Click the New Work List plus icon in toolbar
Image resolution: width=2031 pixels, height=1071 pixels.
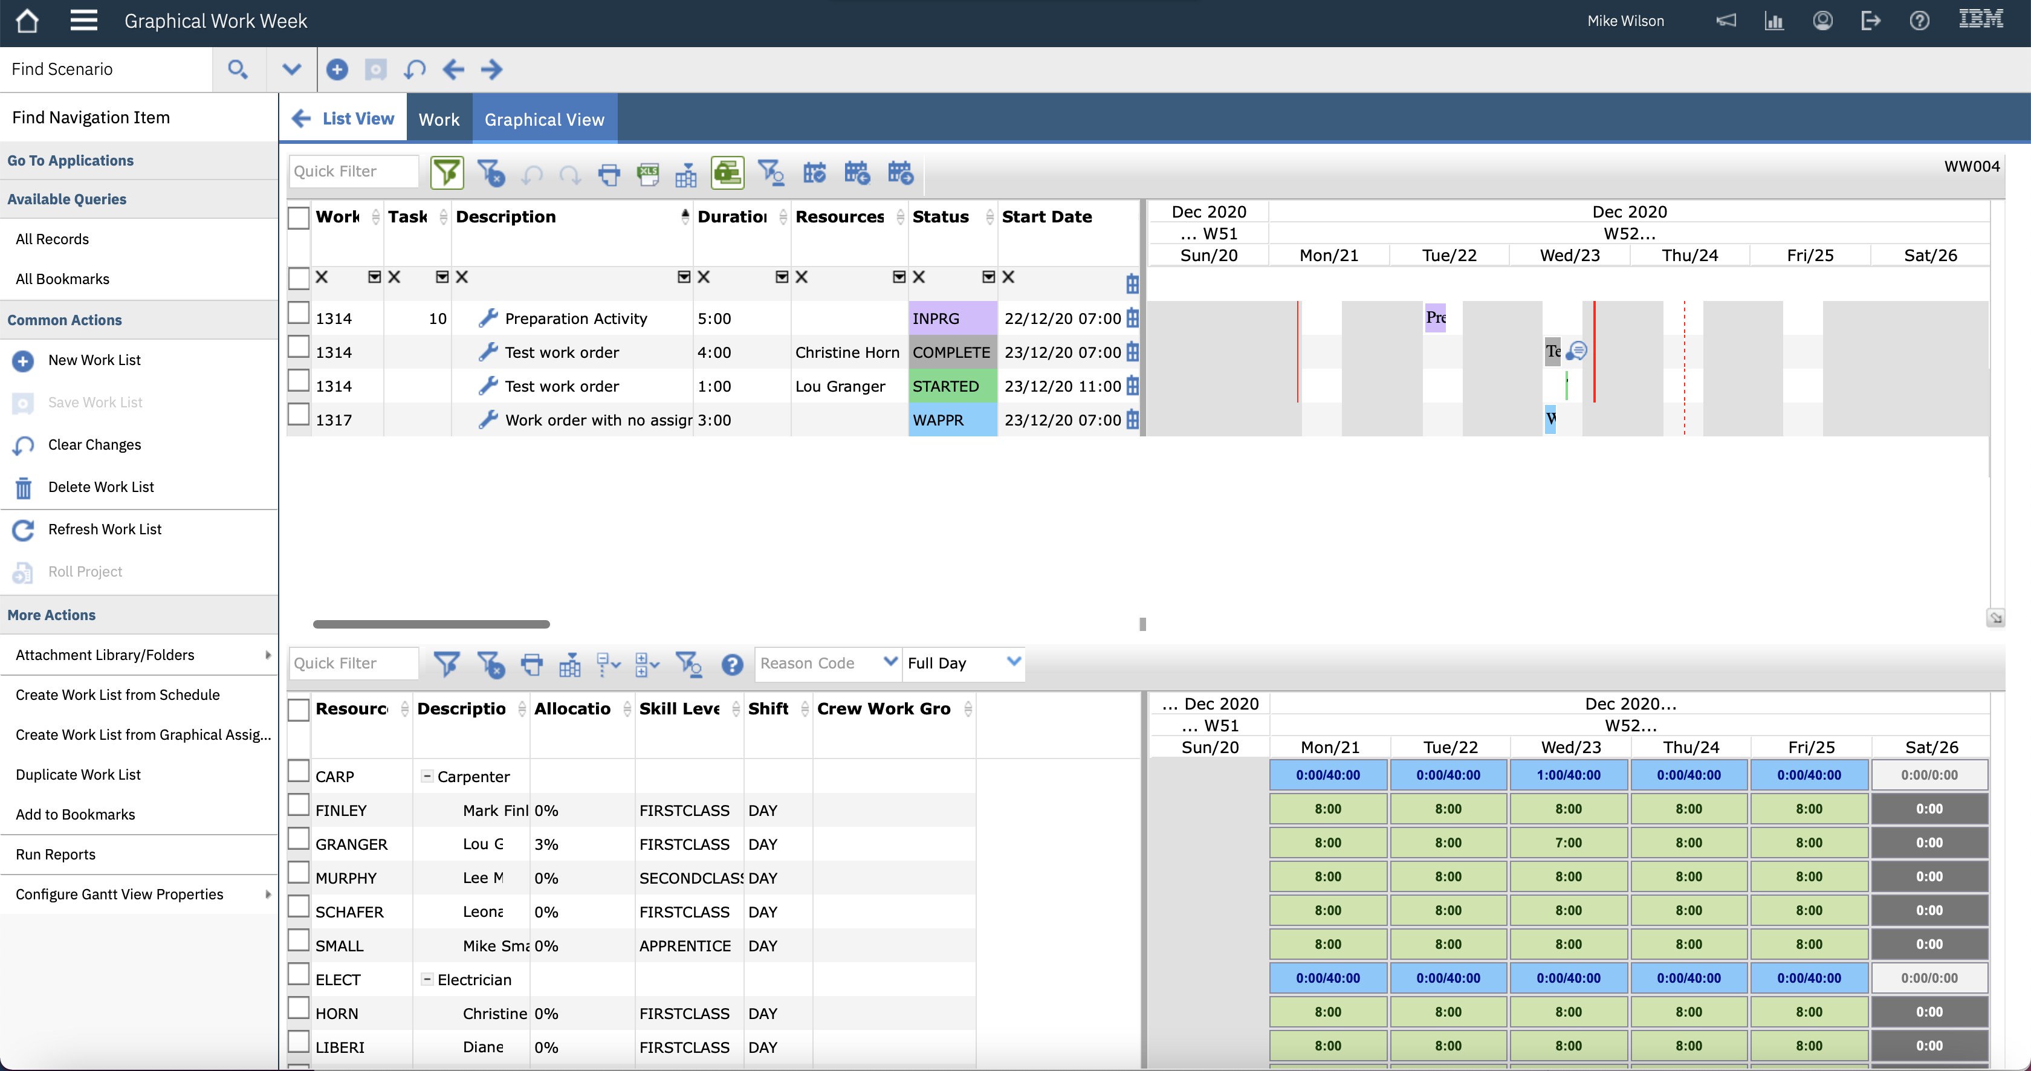337,70
